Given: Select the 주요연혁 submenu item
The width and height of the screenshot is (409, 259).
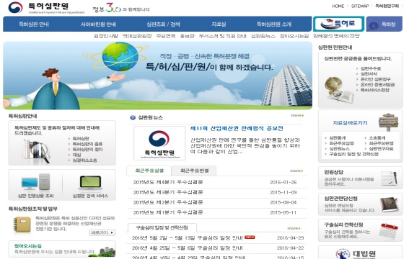Looking at the screenshot, I should [166, 36].
